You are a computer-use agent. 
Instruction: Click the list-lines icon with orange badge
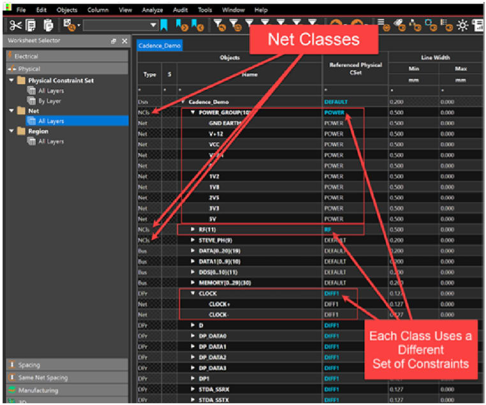coord(384,26)
